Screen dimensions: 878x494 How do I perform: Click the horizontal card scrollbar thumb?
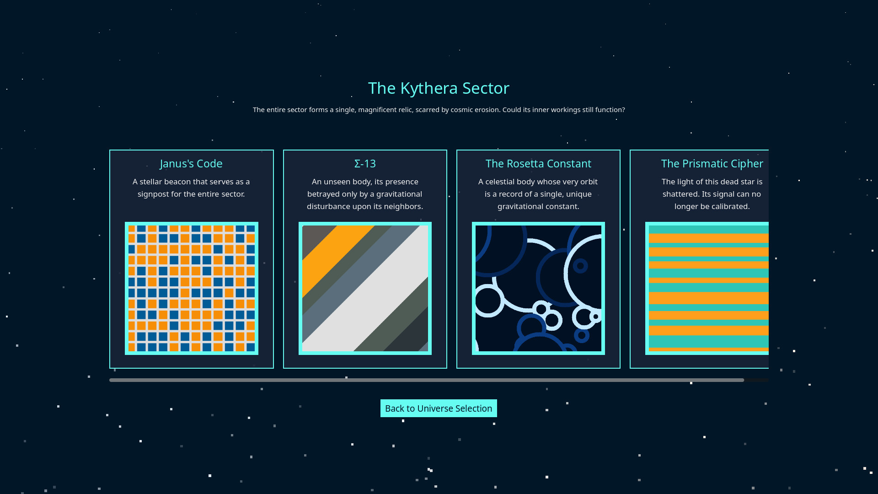[x=426, y=380]
